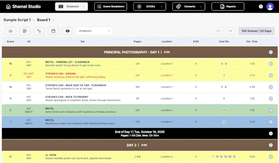Viewport: 279px width, 163px height.
Task: Open the Elements menu
Action: point(188,7)
